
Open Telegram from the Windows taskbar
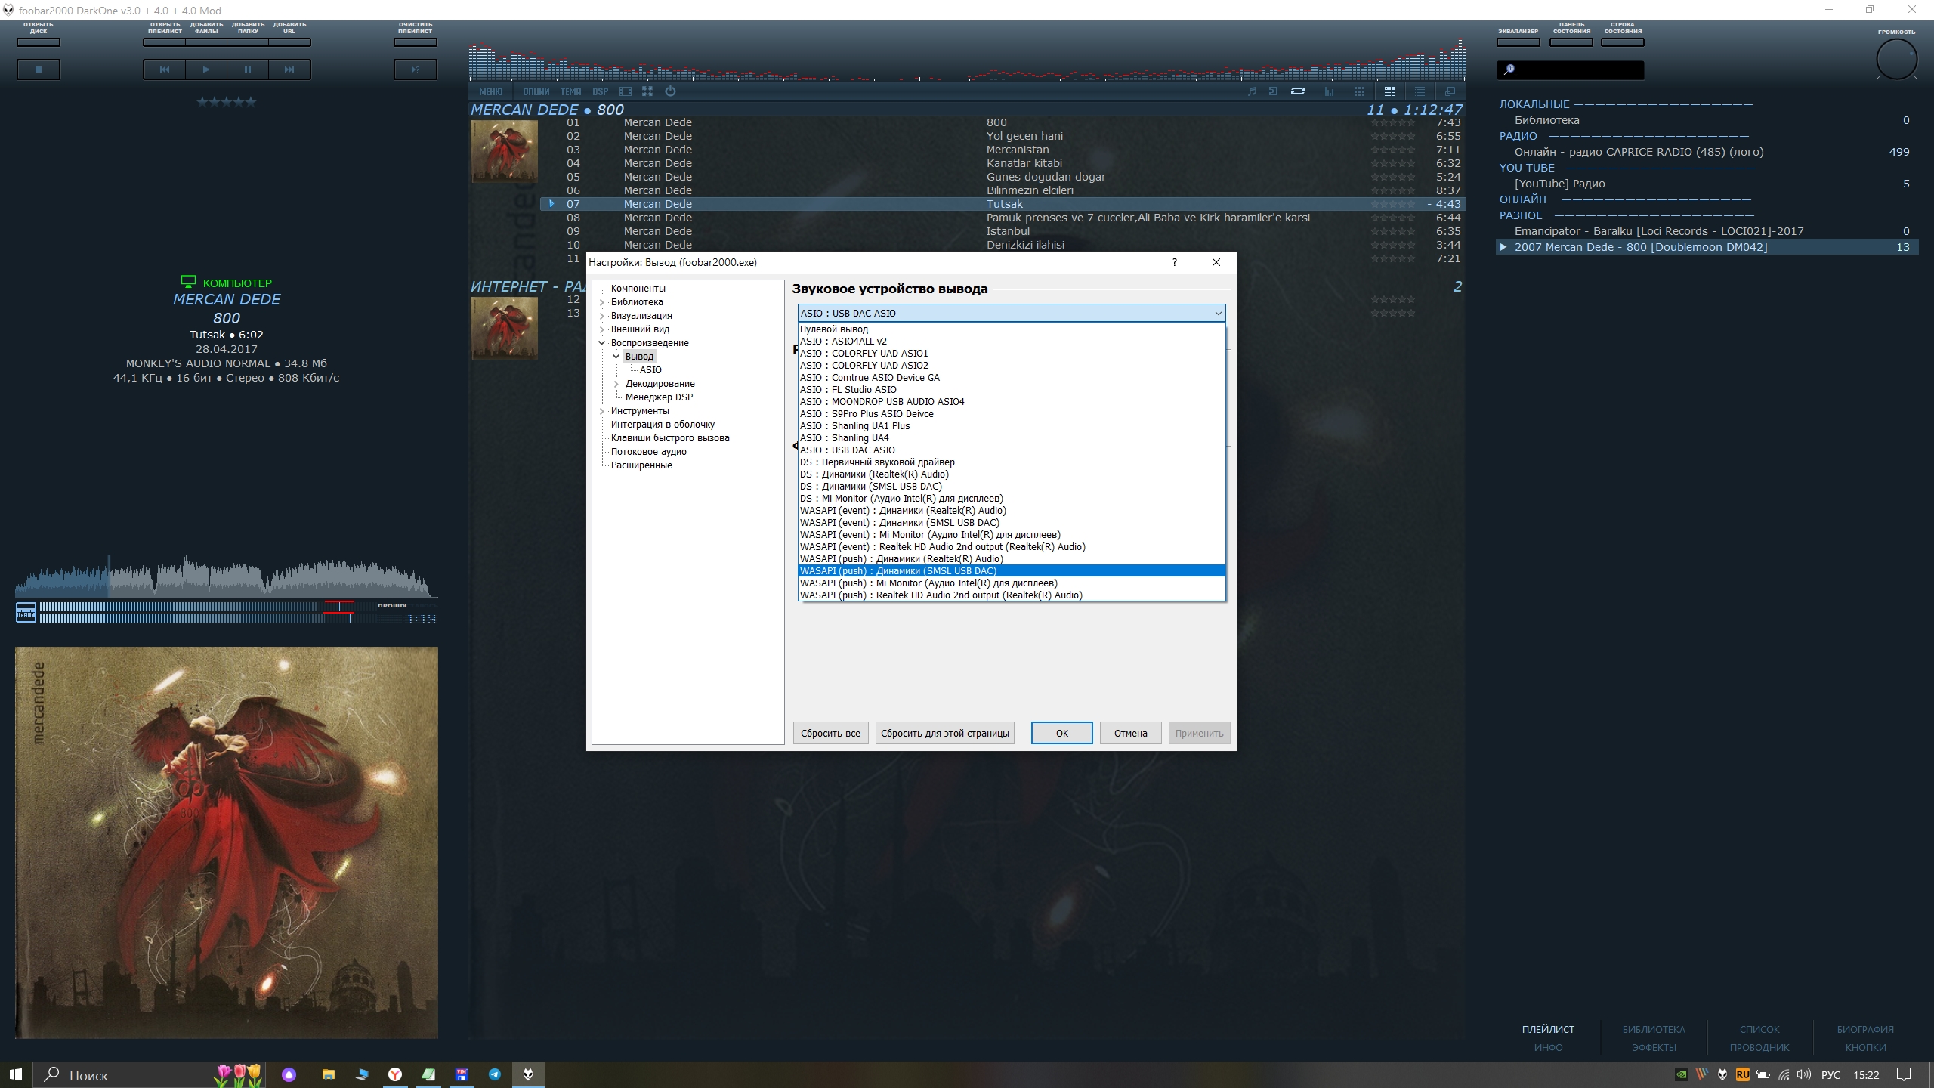point(495,1074)
